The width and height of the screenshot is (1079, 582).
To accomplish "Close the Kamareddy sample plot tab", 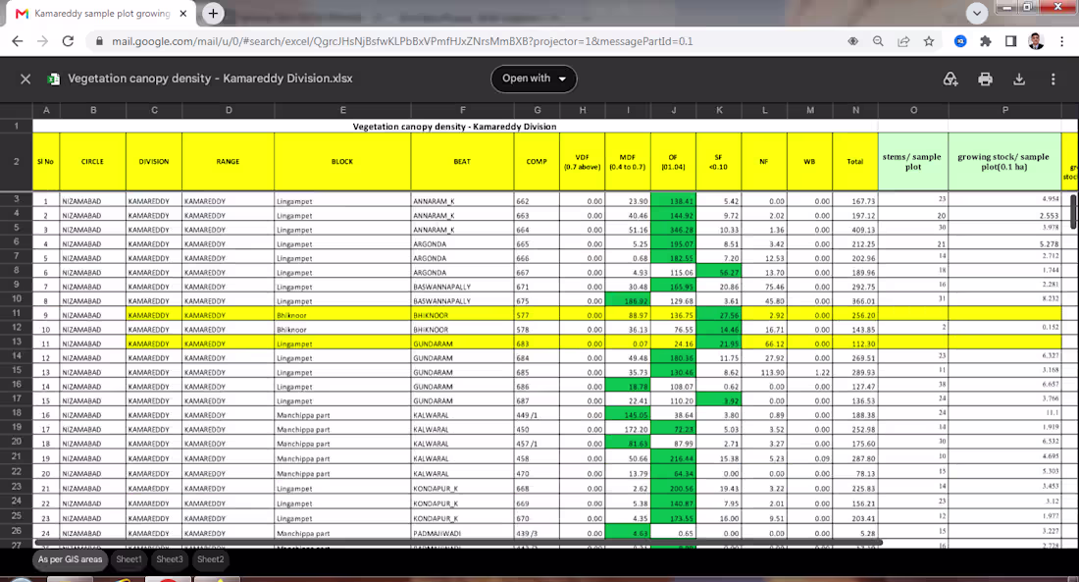I will click(x=183, y=13).
